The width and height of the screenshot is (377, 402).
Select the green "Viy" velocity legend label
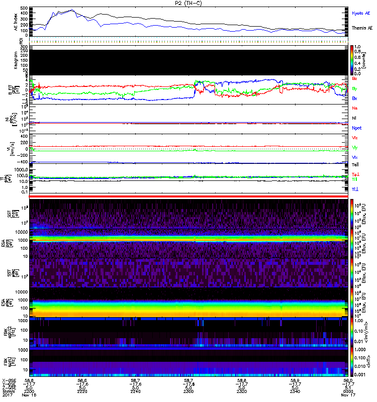pos(354,148)
